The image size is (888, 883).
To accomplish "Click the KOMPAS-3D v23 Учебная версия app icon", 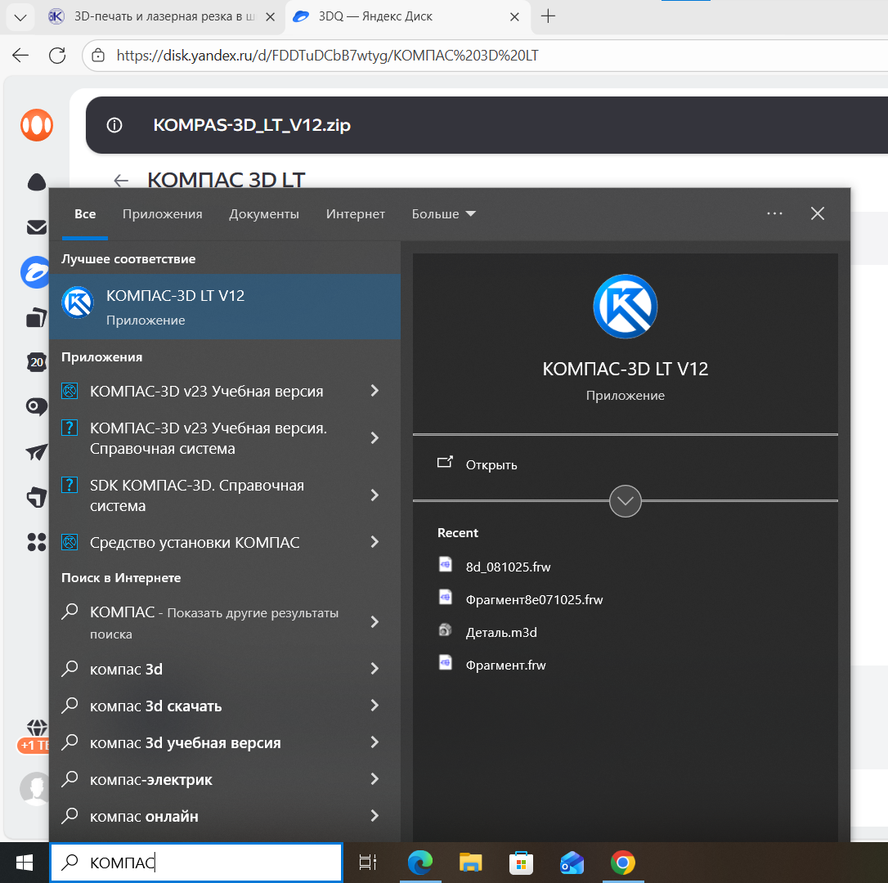I will (70, 391).
